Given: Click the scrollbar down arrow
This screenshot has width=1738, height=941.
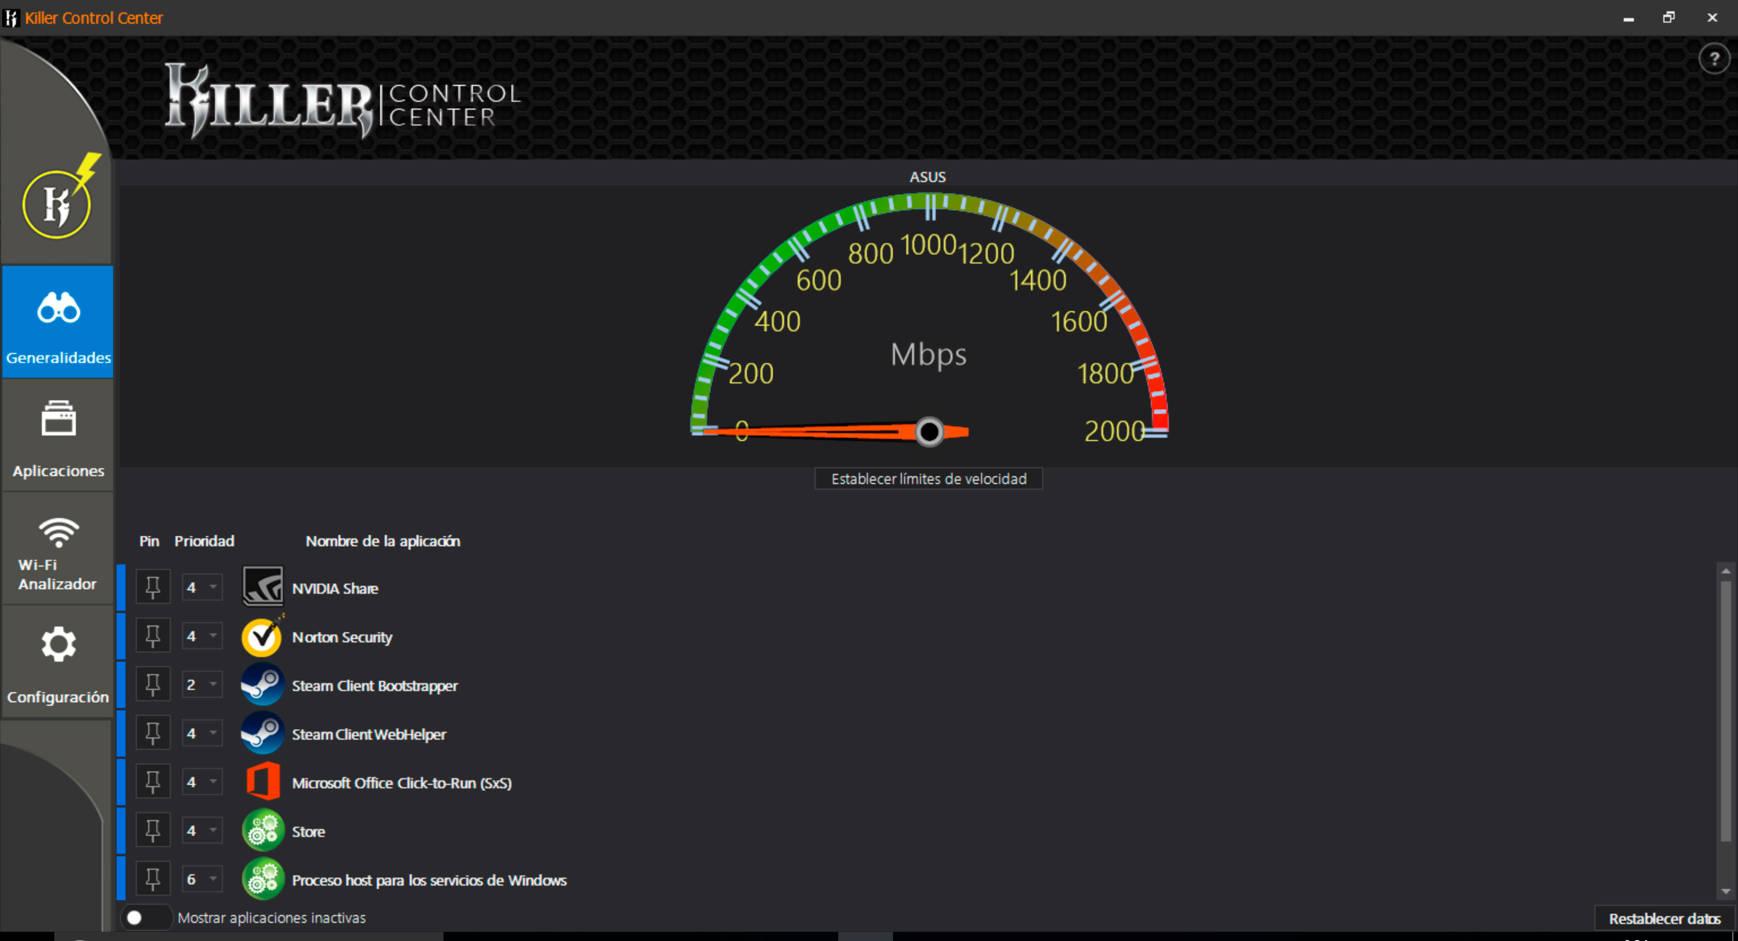Looking at the screenshot, I should click(x=1726, y=892).
